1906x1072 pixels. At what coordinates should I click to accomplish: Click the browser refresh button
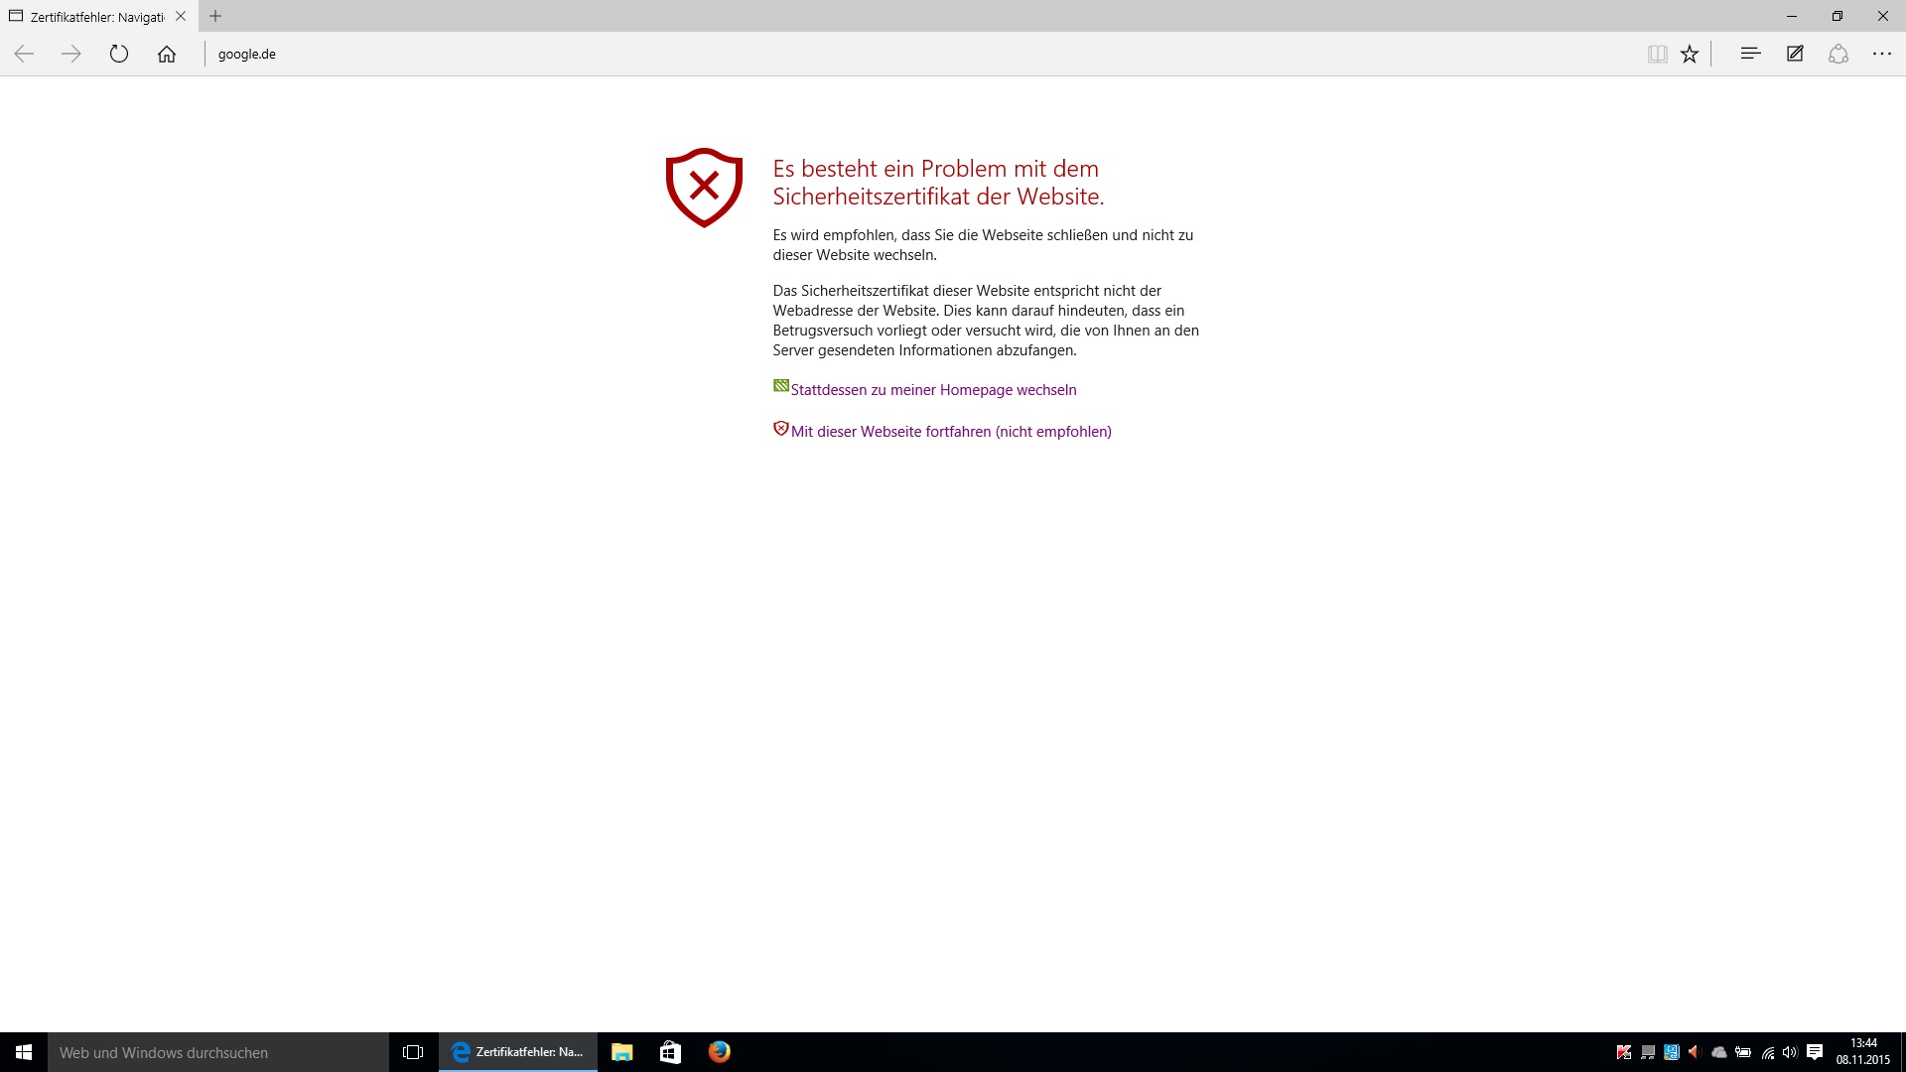(x=119, y=55)
